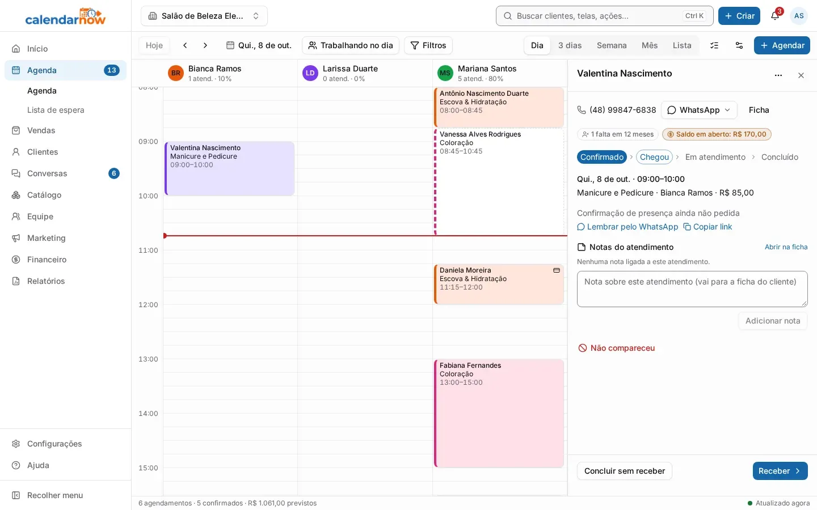Open Ajuda in the sidebar
The image size is (817, 510).
click(66, 465)
